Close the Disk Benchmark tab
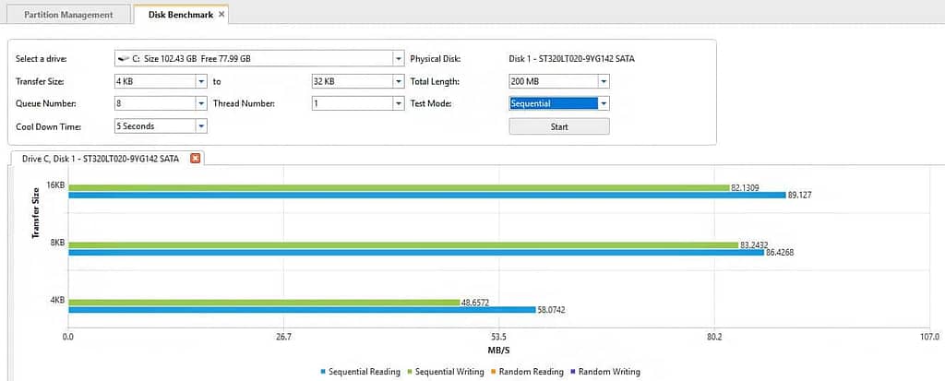The image size is (945, 381). coord(221,15)
